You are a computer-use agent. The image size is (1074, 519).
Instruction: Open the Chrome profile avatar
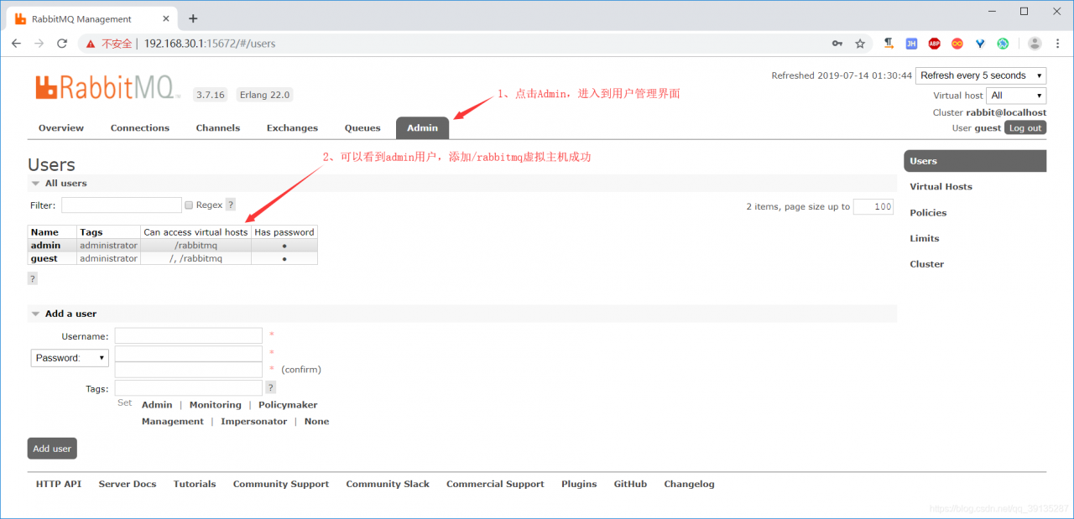1035,44
